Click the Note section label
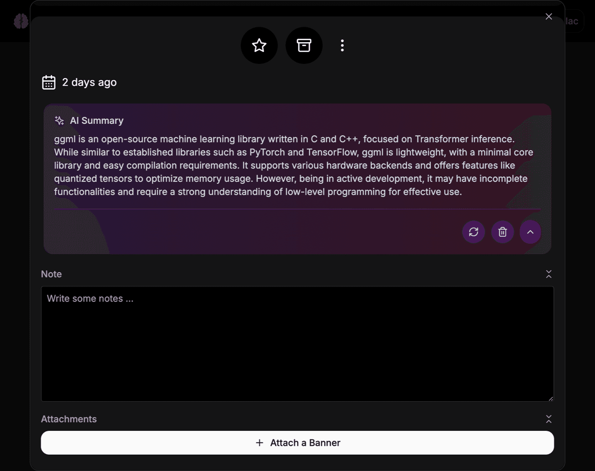This screenshot has width=595, height=471. coord(52,274)
